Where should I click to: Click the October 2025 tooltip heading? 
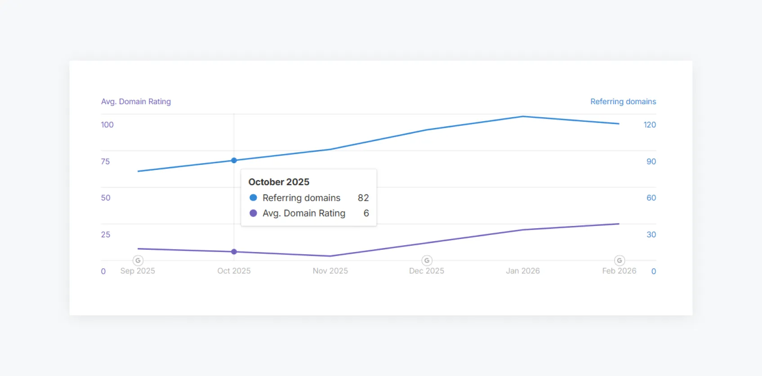pyautogui.click(x=279, y=182)
